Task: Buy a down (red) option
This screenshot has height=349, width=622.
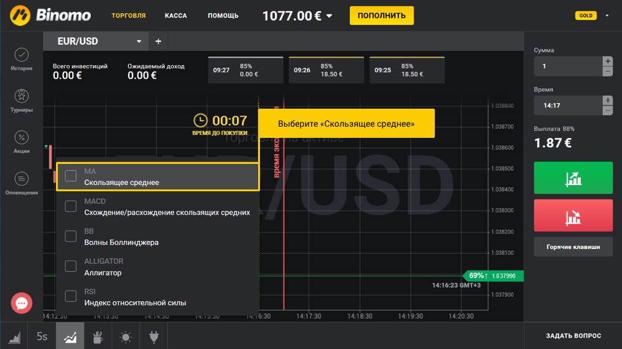Action: point(573,215)
